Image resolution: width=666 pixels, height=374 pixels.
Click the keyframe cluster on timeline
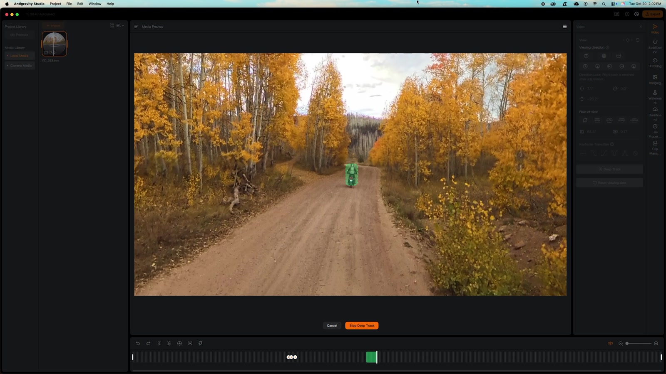[292, 357]
